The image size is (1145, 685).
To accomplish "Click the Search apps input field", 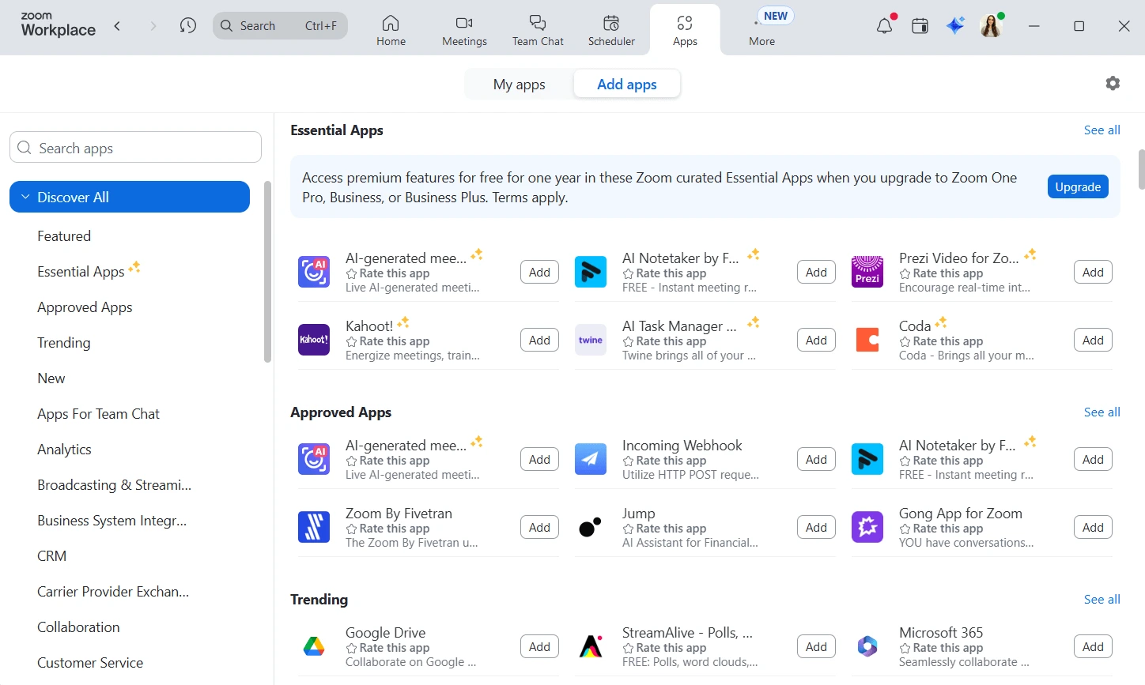I will [134, 147].
